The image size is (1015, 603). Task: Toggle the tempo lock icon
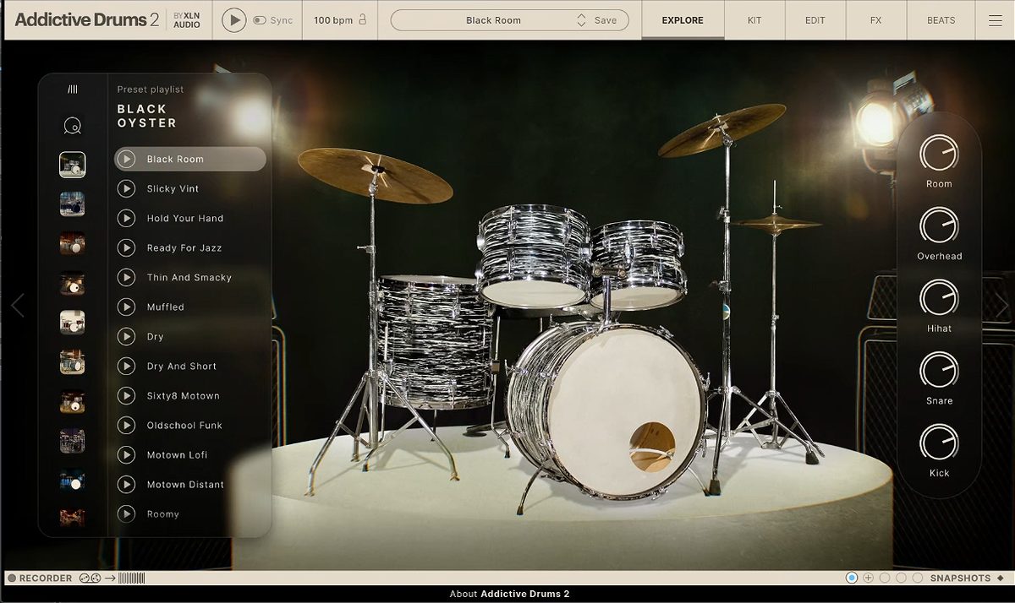[363, 19]
